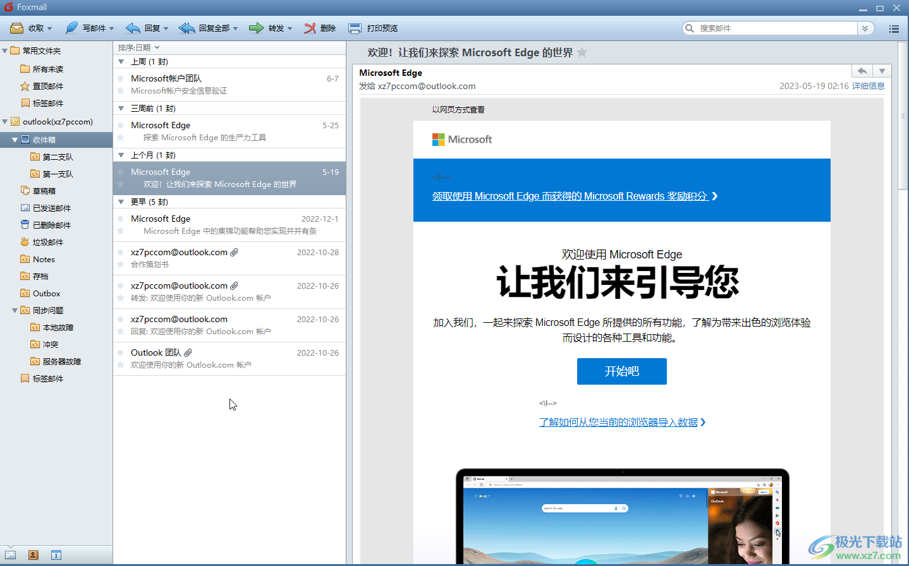Open the contacts icon in bottom bar
The width and height of the screenshot is (909, 566).
(34, 555)
